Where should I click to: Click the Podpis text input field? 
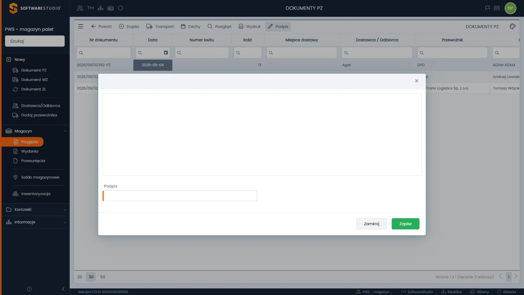coord(180,196)
